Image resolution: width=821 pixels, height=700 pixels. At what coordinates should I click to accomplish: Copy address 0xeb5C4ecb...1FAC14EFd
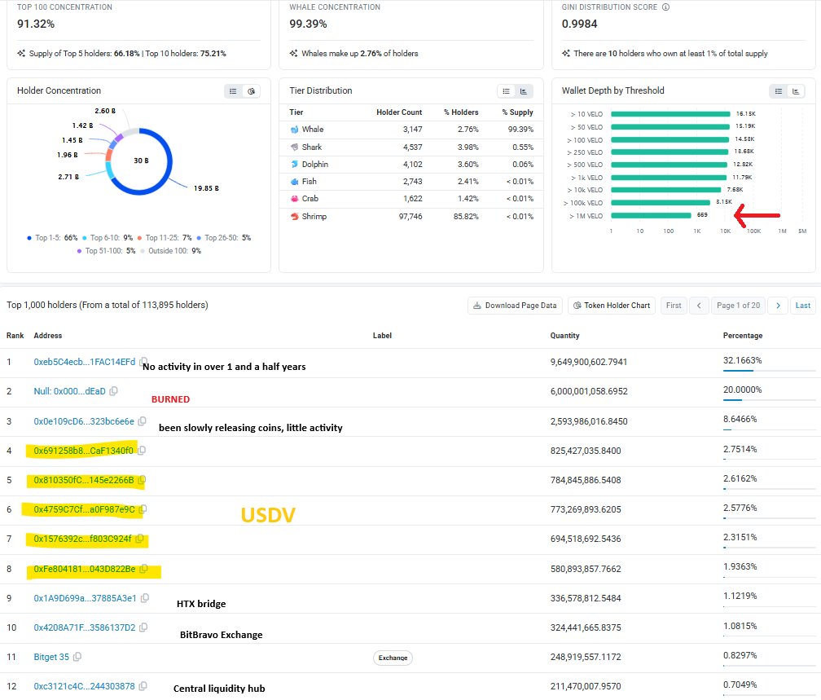[x=143, y=361]
